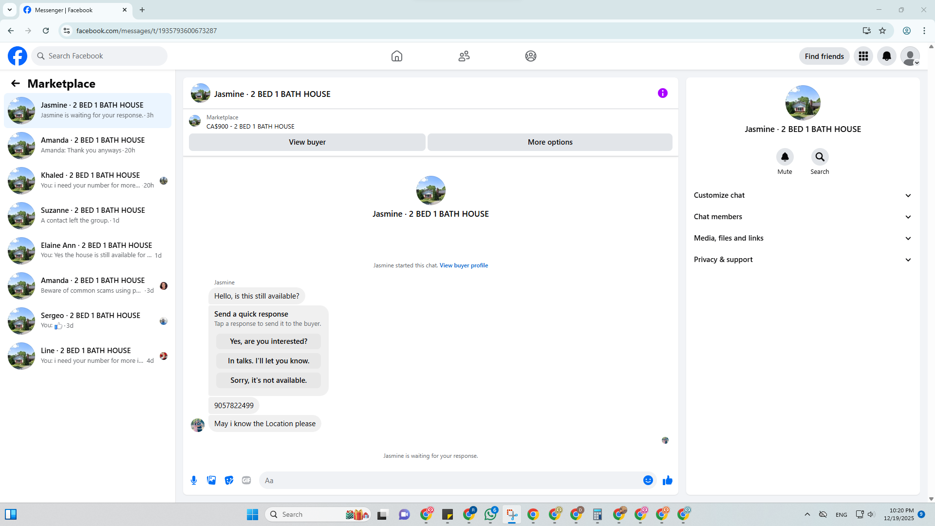Viewport: 935px width, 526px height.
Task: Open Facebook notifications bell
Action: [x=886, y=56]
